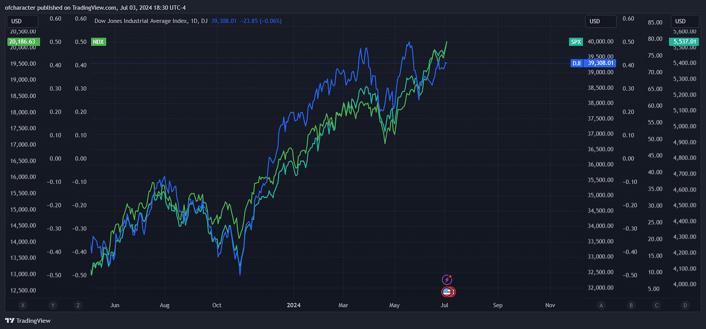The image size is (706, 329).
Task: Click the 20,186.63 green price tag
Action: tap(23, 42)
